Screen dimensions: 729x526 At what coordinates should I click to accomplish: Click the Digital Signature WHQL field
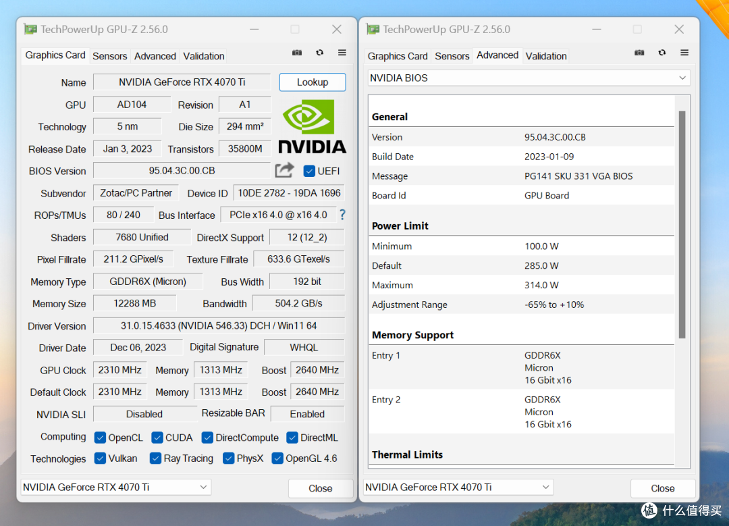point(304,348)
